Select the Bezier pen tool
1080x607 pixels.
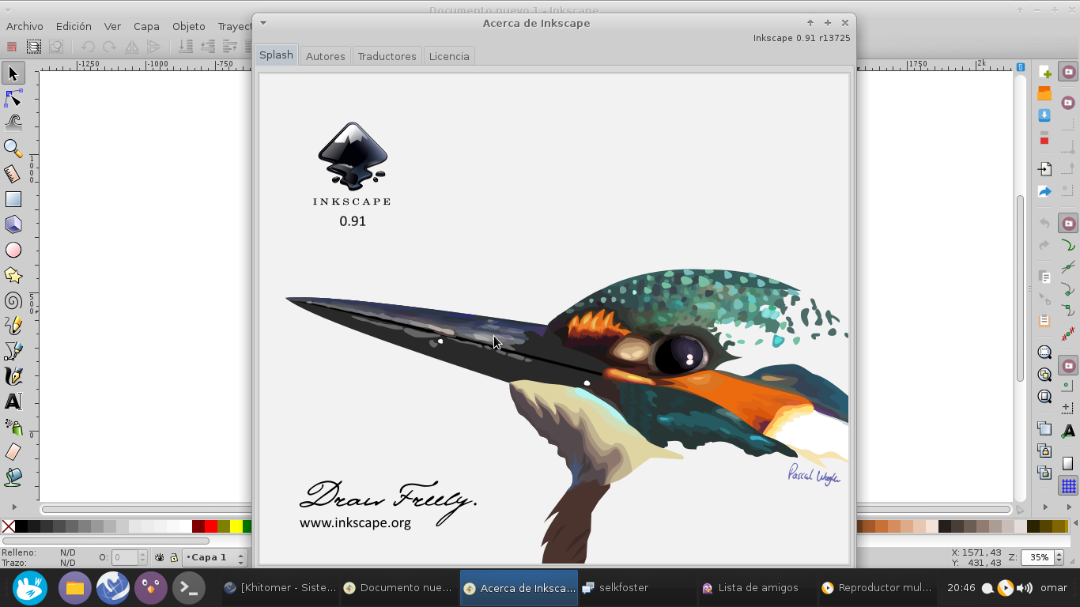pos(13,351)
